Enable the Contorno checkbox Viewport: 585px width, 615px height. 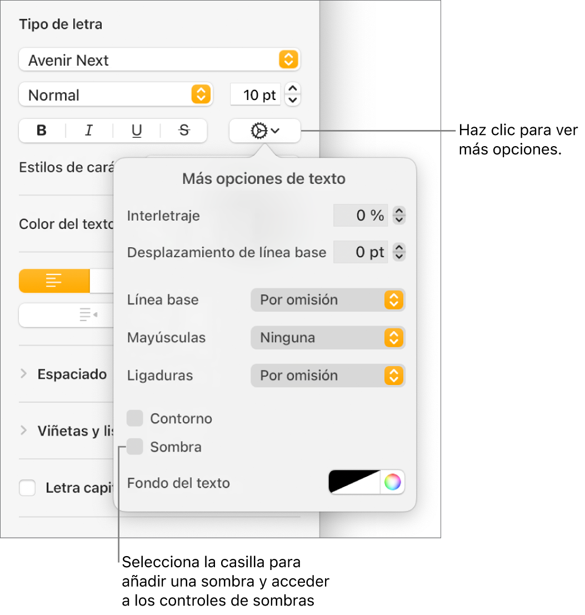click(135, 418)
